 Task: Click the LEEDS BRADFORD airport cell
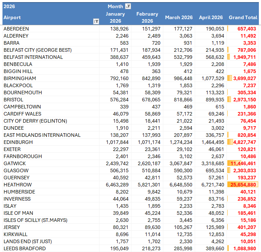25,248
